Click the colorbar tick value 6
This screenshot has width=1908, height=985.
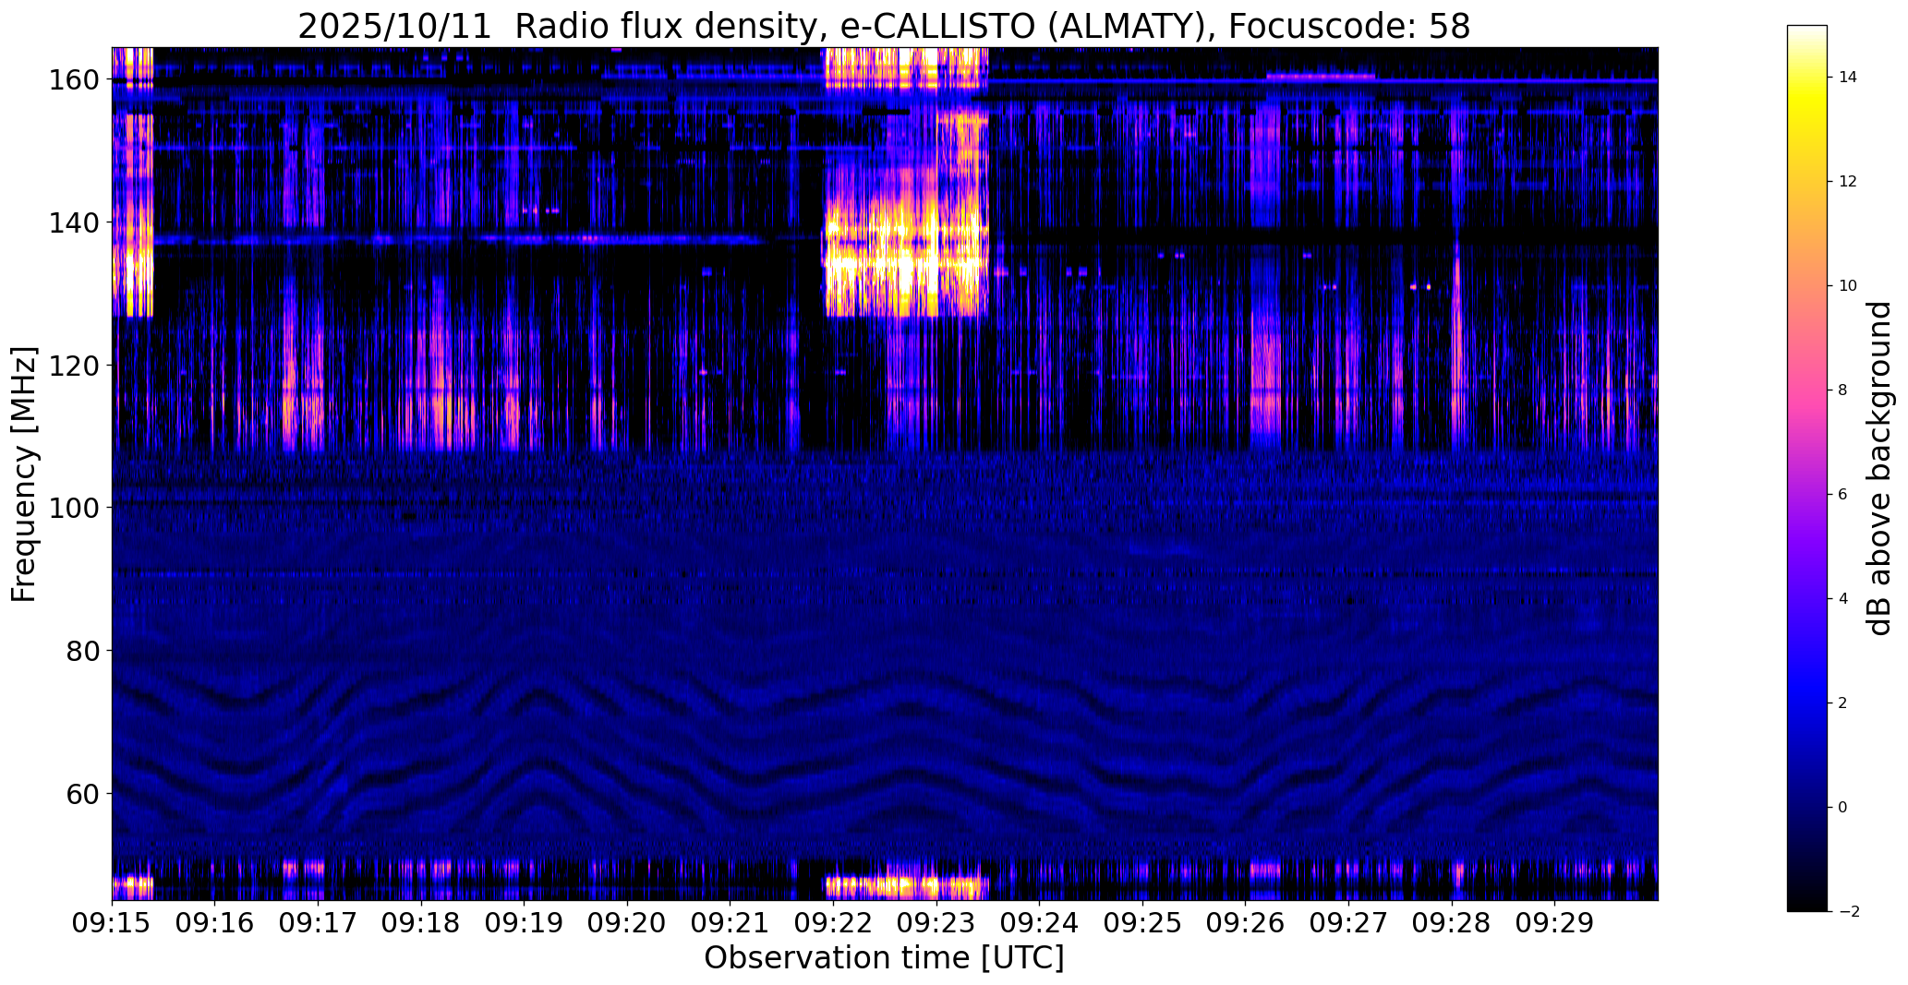(1843, 495)
